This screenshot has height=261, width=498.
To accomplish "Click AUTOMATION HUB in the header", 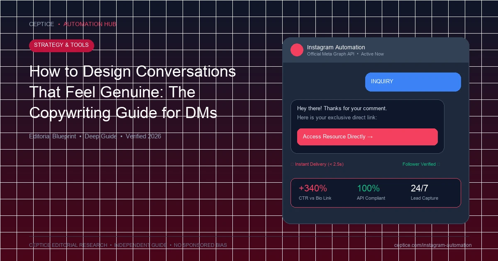I will click(x=90, y=24).
